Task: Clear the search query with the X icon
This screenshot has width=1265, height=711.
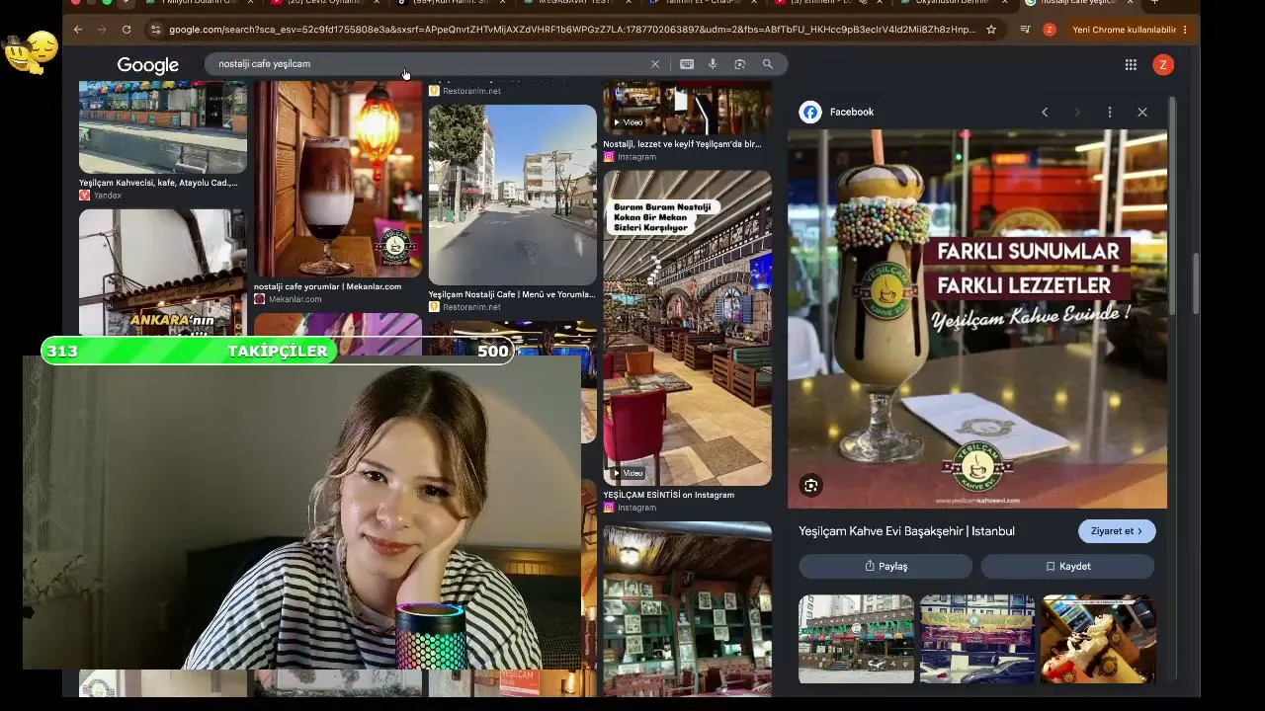Action: pos(654,64)
